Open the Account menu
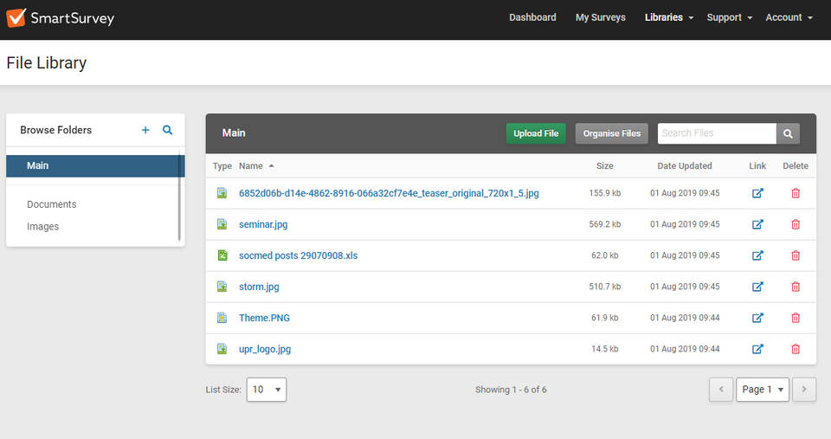Viewport: 831px width, 439px height. coord(789,17)
